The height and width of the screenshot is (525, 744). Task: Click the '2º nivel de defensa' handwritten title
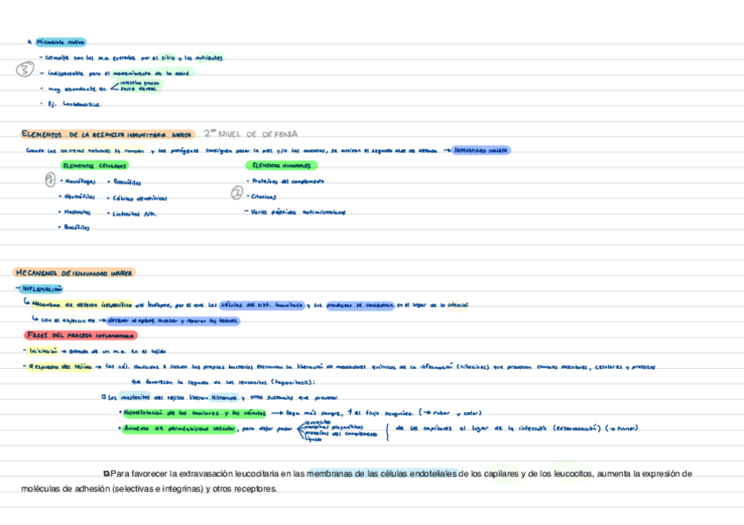pos(250,134)
